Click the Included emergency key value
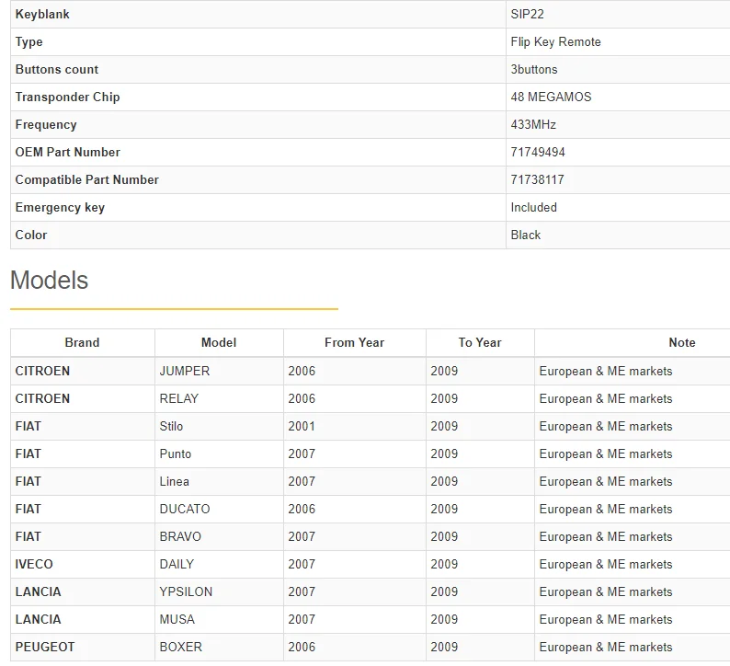This screenshot has width=730, height=666. (533, 207)
